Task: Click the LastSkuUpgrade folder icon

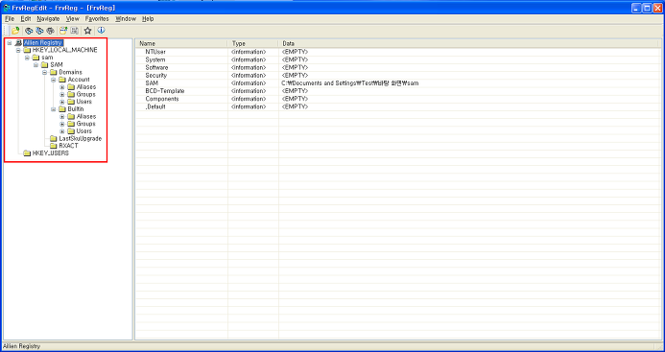Action: tap(54, 139)
